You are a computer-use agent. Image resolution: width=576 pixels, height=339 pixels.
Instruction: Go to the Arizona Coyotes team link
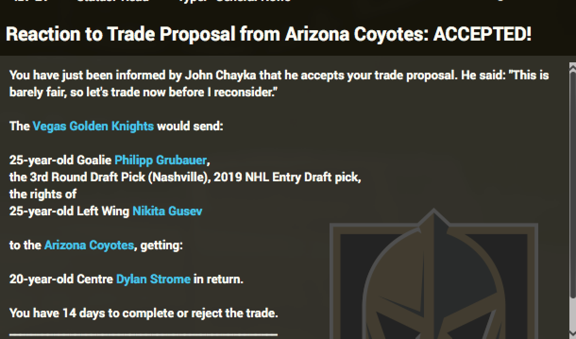89,245
